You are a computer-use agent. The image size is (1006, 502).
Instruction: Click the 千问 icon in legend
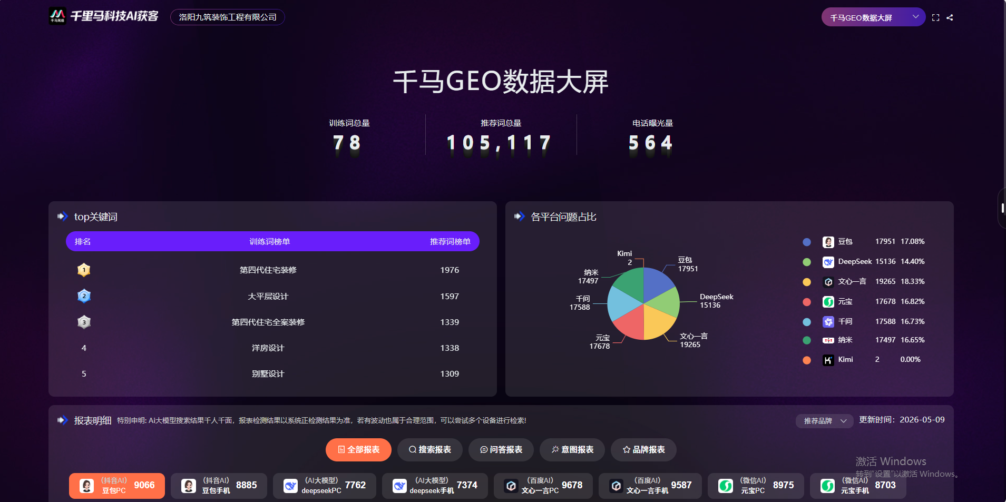[x=828, y=322]
